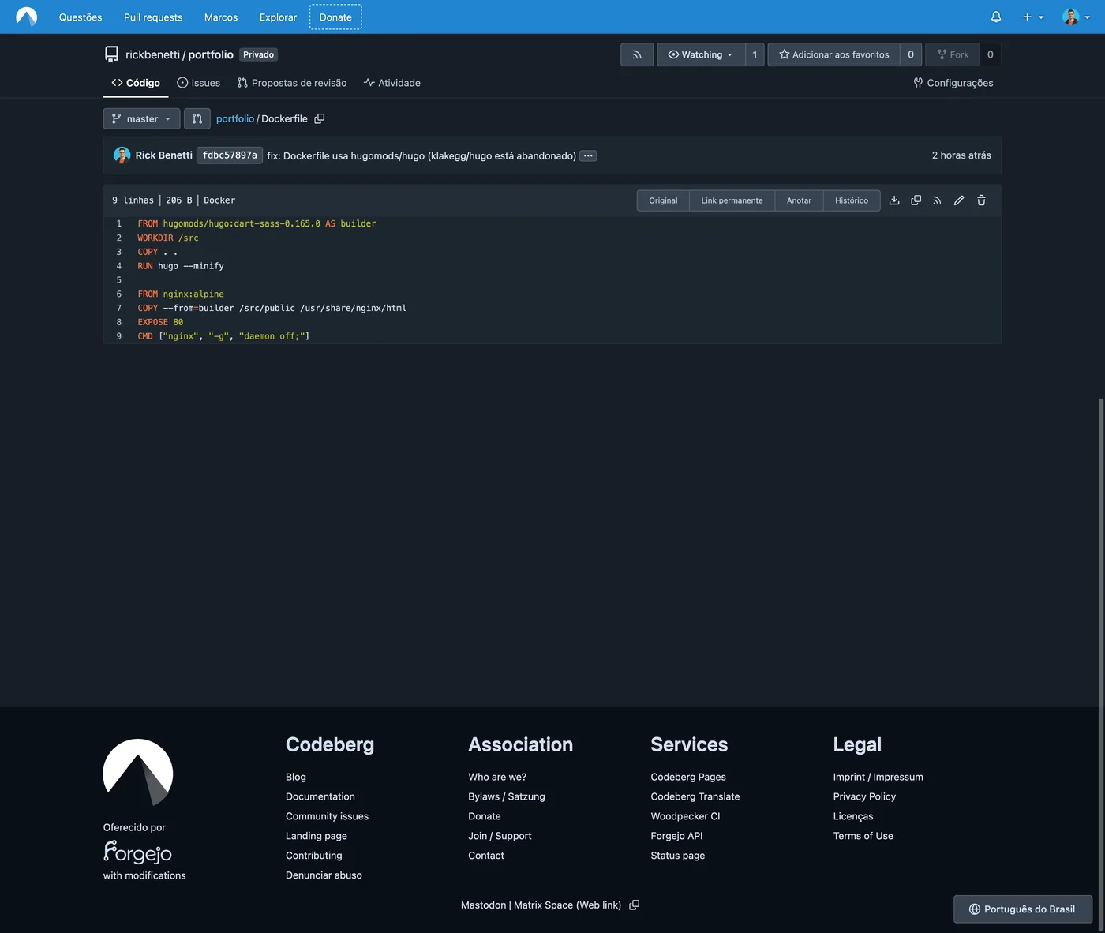Open the Woodpecker CI footer link
Viewport: 1105px width, 933px height.
[685, 816]
